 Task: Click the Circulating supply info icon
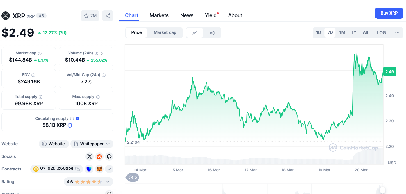[x=72, y=119]
